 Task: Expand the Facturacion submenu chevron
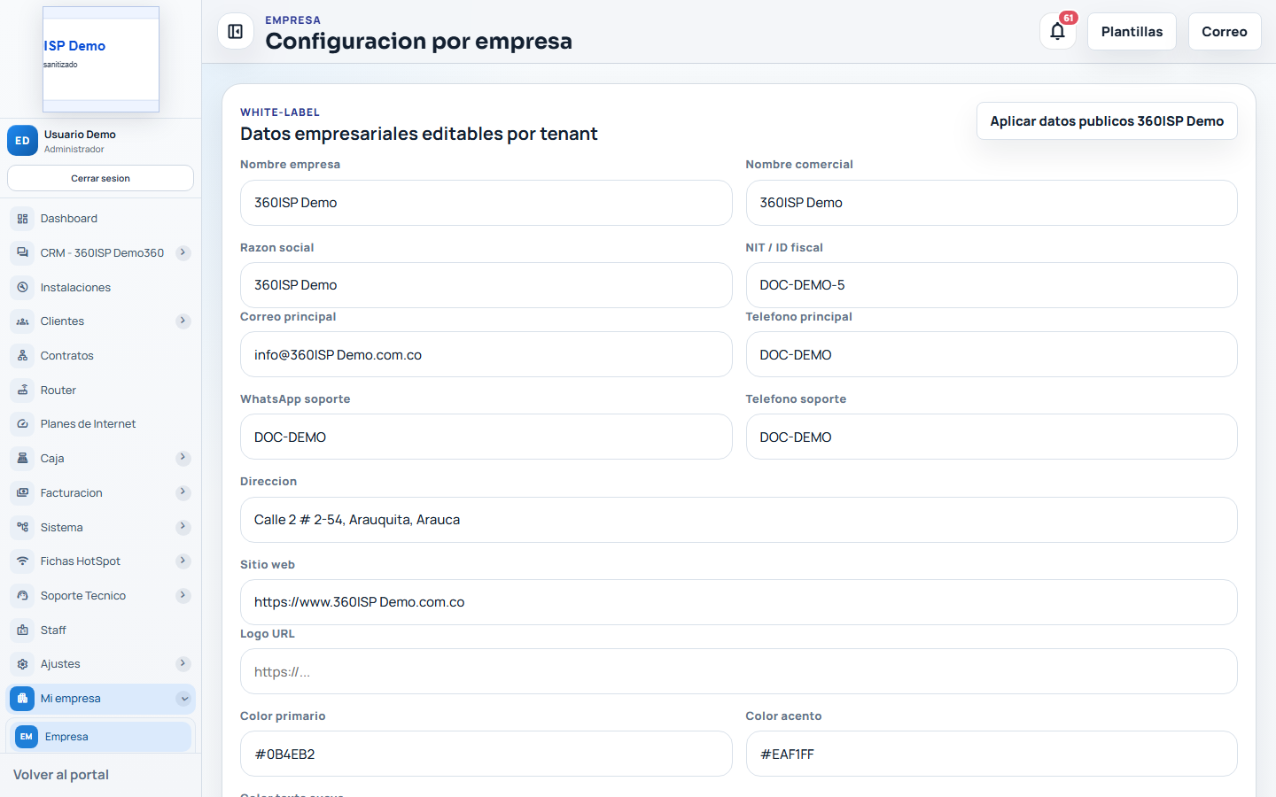point(183,493)
